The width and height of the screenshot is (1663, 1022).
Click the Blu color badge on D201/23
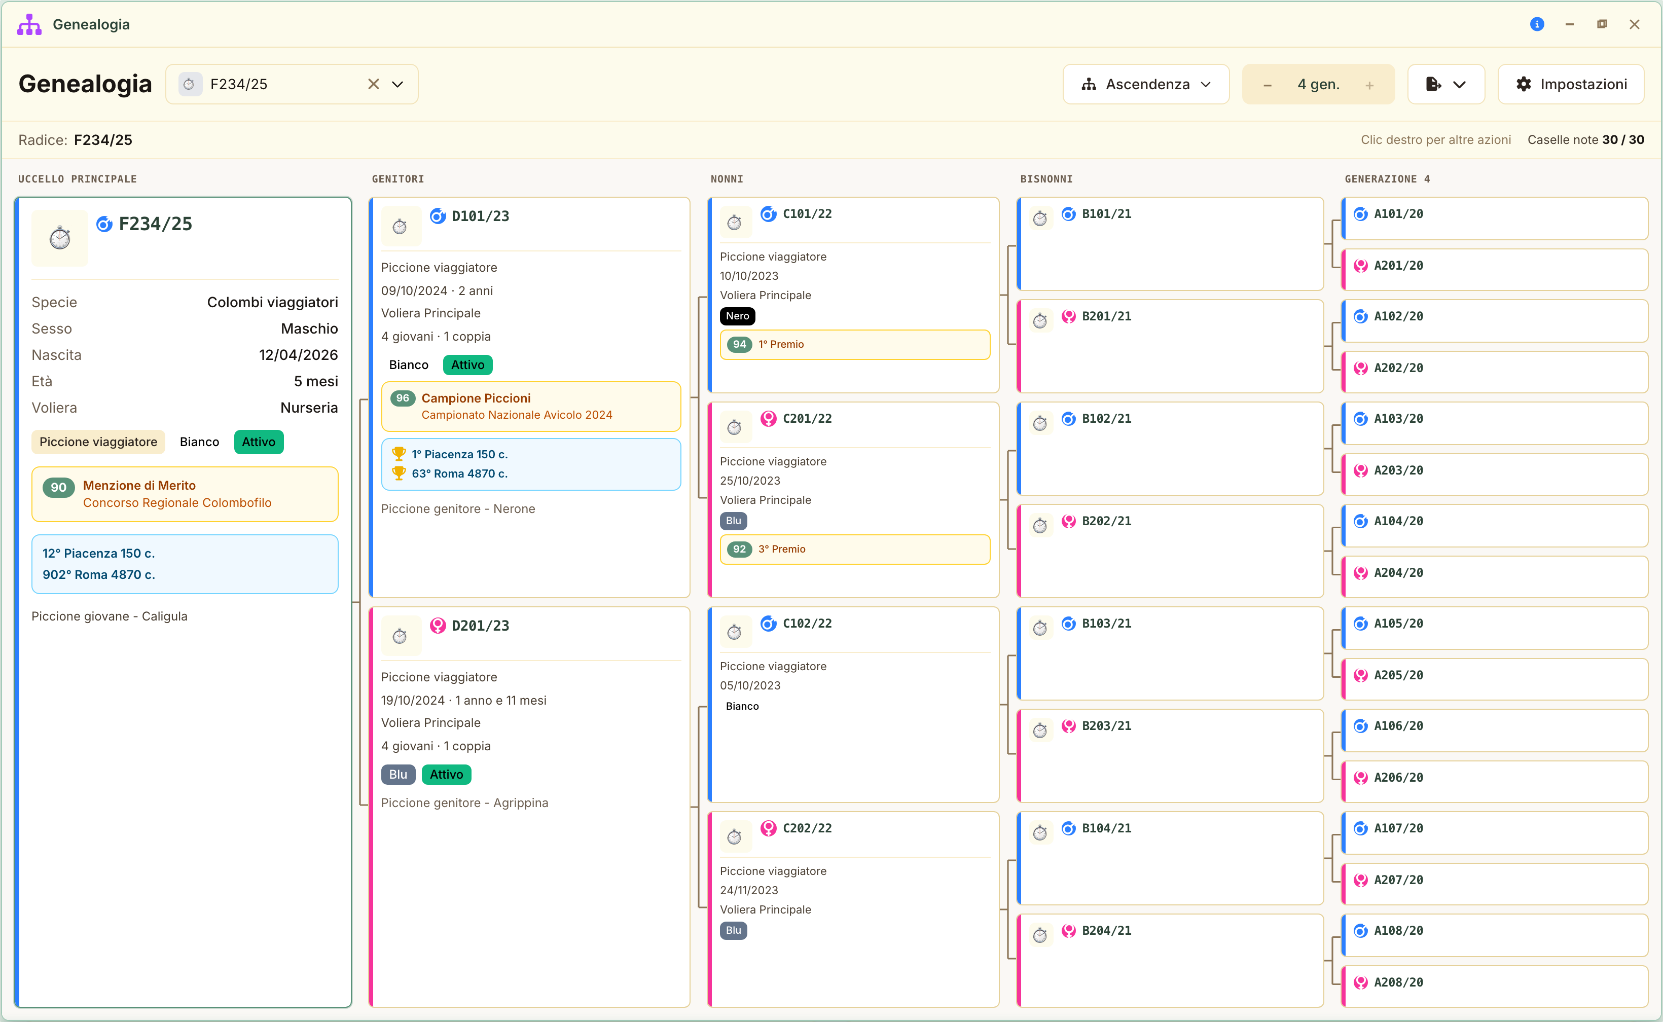(x=398, y=775)
